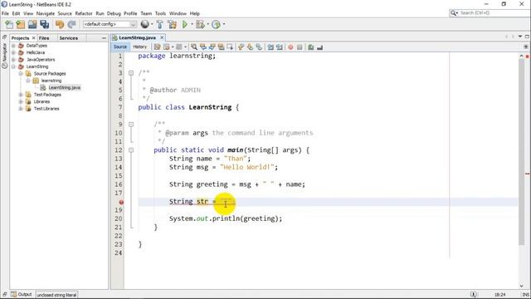Image resolution: width=531 pixels, height=299 pixels.
Task: Click the Find Next Occurrence editor icon
Action: [212, 47]
